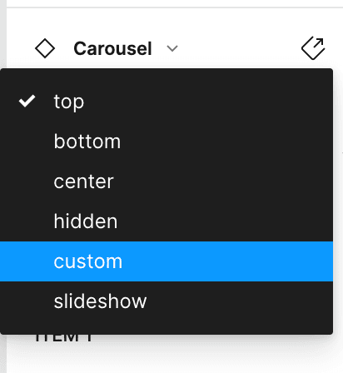Click the dark menu padding above the top option
343x373 pixels.
[x=167, y=75]
